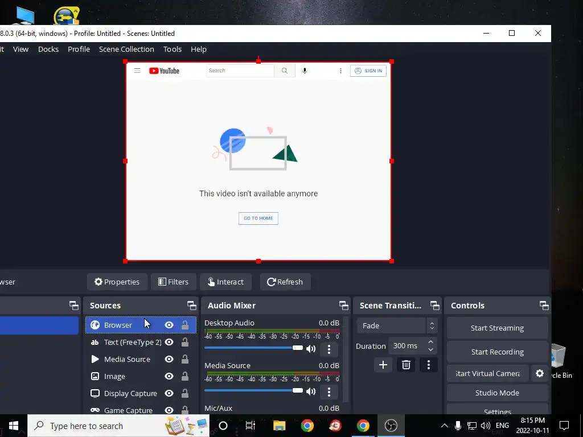Lock the Text (FreeType 2) source
Screen dimensions: 583x437
click(185, 342)
